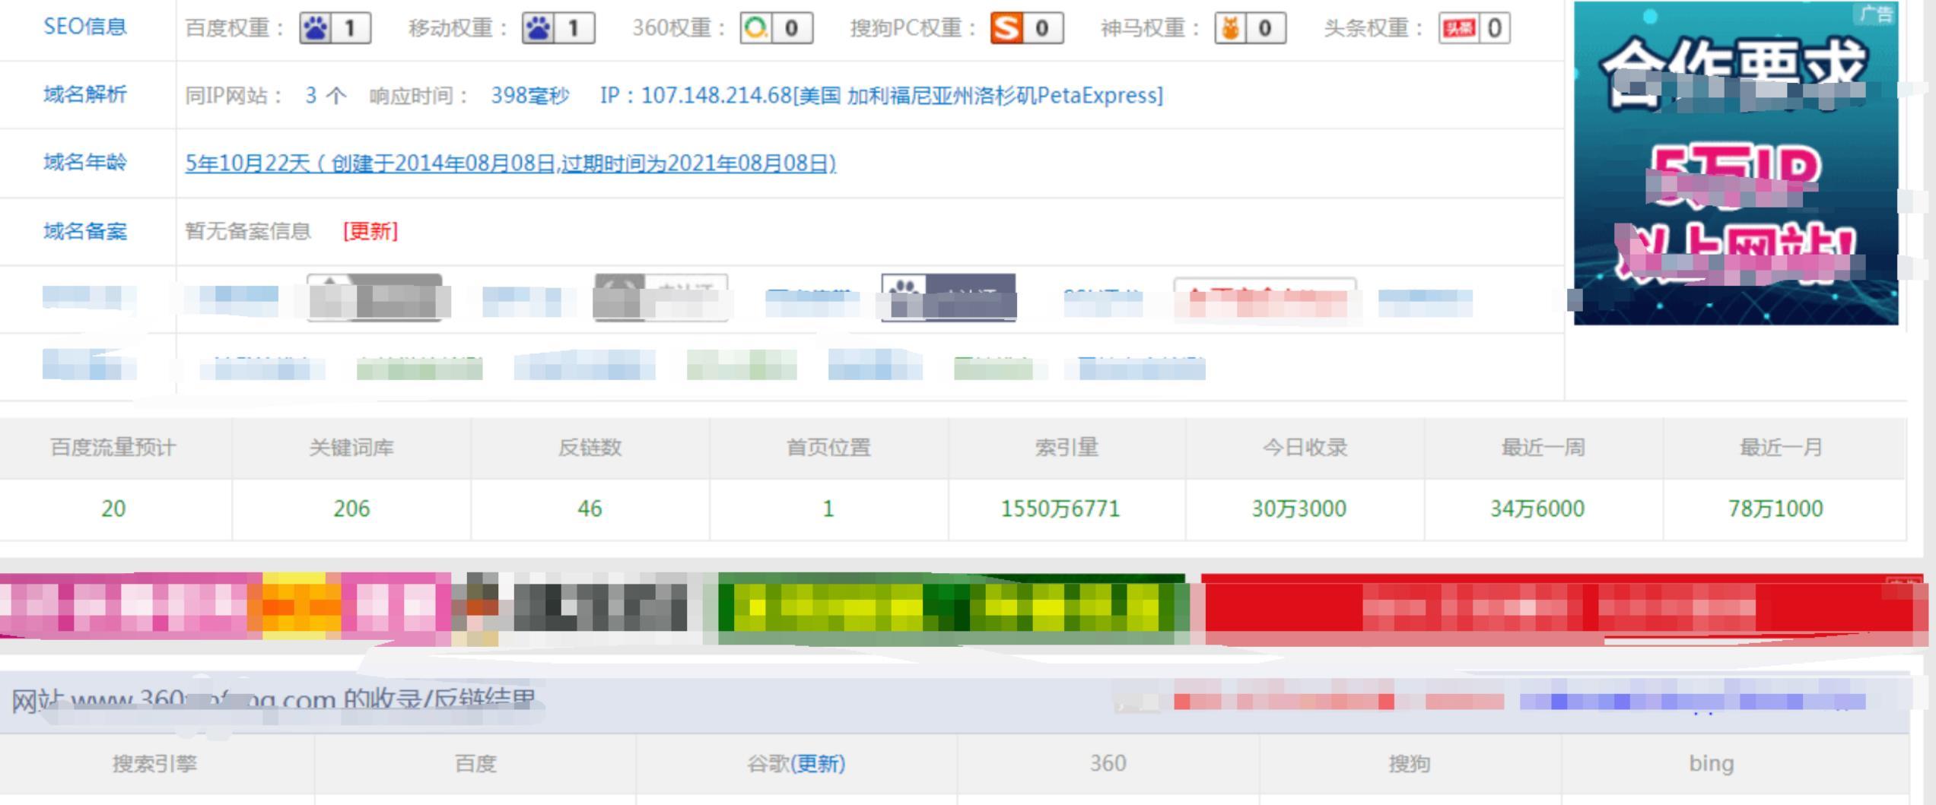Click the Shenma weight badge icon
Image resolution: width=1936 pixels, height=805 pixels.
pos(1250,28)
